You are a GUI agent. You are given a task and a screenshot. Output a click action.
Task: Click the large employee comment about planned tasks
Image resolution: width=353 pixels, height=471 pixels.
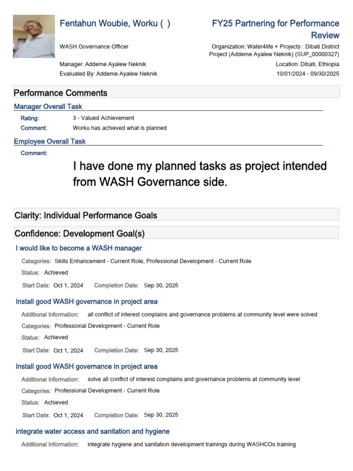point(199,174)
